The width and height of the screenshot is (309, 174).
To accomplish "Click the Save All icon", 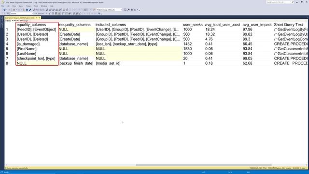I will (30, 10).
